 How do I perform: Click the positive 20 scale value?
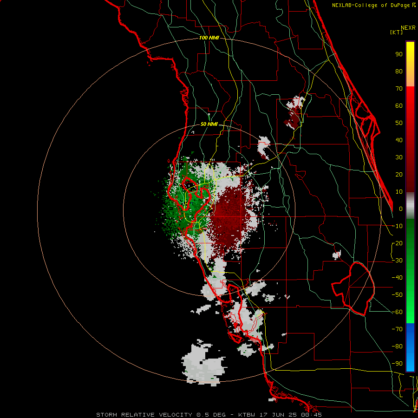pos(399,174)
